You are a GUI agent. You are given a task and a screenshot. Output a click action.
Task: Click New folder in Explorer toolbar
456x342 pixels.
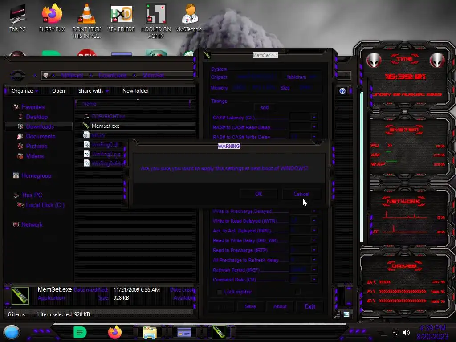[135, 91]
